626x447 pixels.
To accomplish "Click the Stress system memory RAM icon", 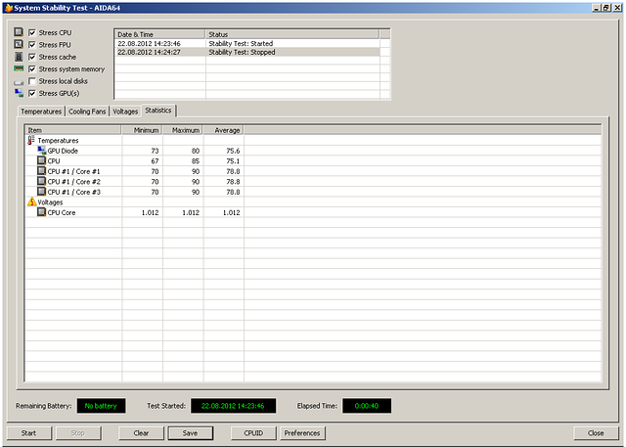I will pyautogui.click(x=19, y=69).
